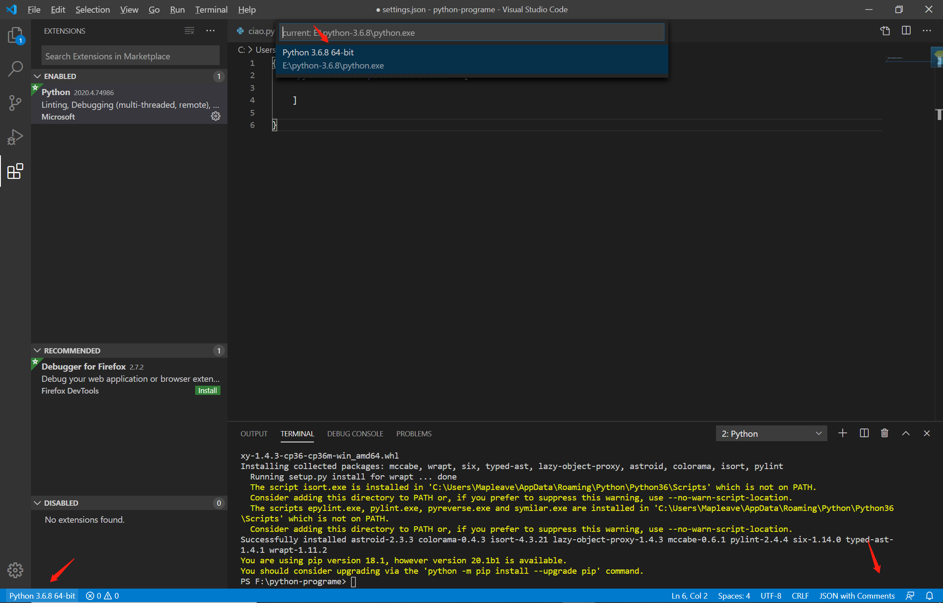This screenshot has height=603, width=943.
Task: Open the Run and Debug view
Action: tap(15, 137)
